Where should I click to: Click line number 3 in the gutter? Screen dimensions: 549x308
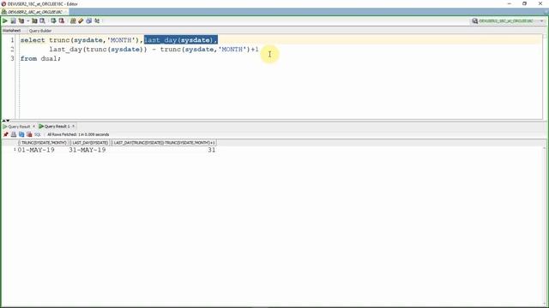[x=12, y=58]
